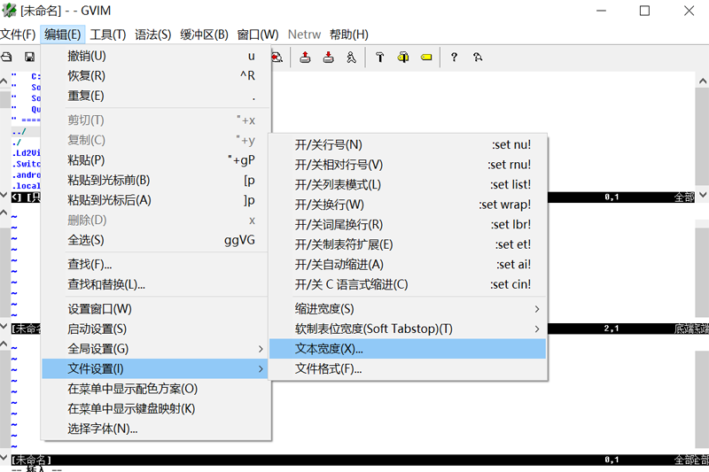Open the 文件设置(I) submenu

click(x=155, y=368)
